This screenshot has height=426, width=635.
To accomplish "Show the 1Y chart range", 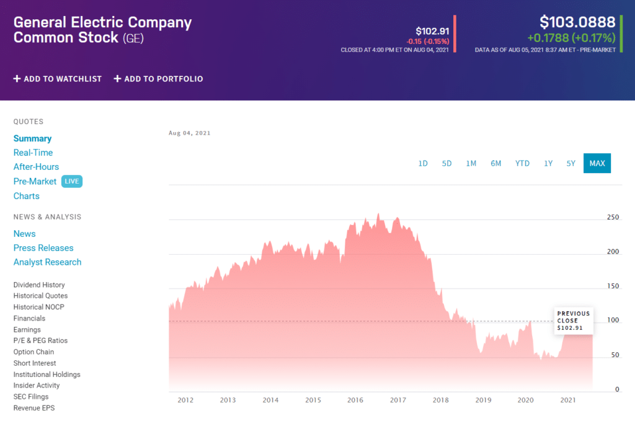I will pos(548,163).
